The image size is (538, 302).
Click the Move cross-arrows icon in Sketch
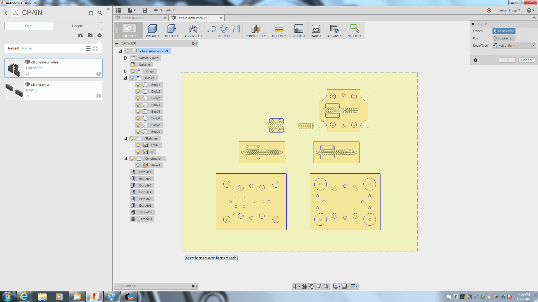click(x=224, y=29)
